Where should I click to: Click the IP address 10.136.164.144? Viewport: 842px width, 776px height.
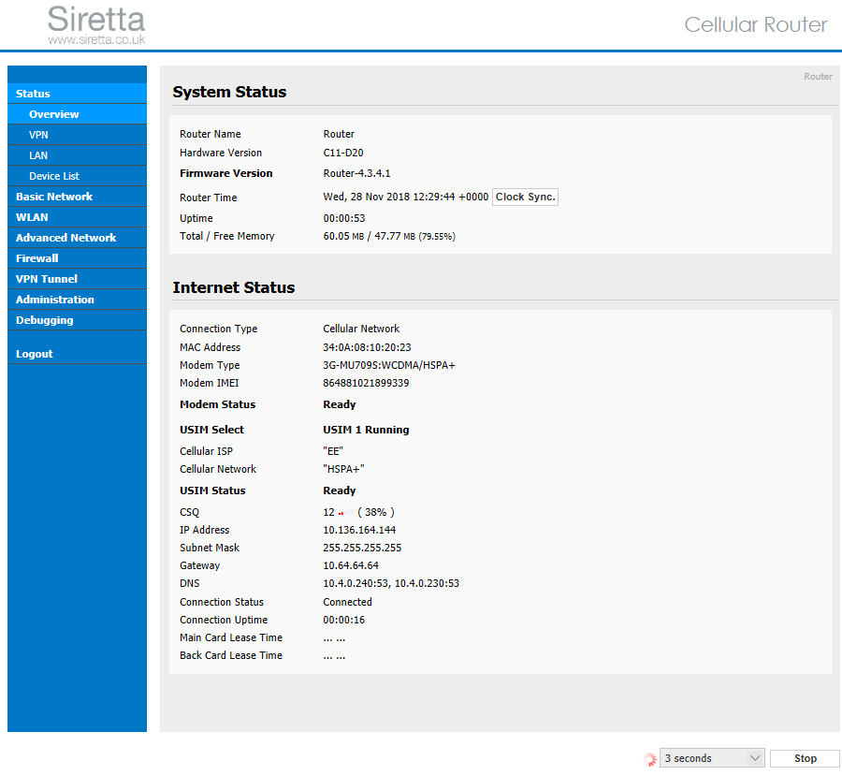(x=359, y=530)
